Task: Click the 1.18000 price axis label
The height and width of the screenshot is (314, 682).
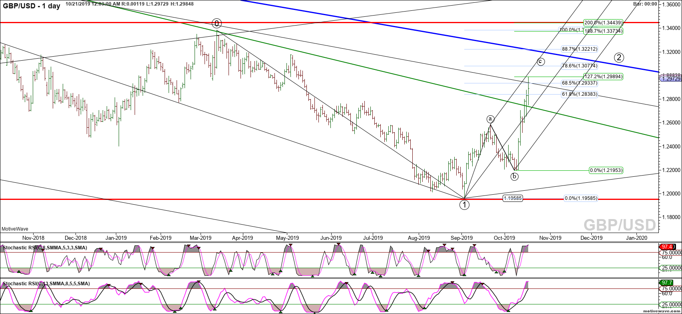Action: pyautogui.click(x=670, y=217)
